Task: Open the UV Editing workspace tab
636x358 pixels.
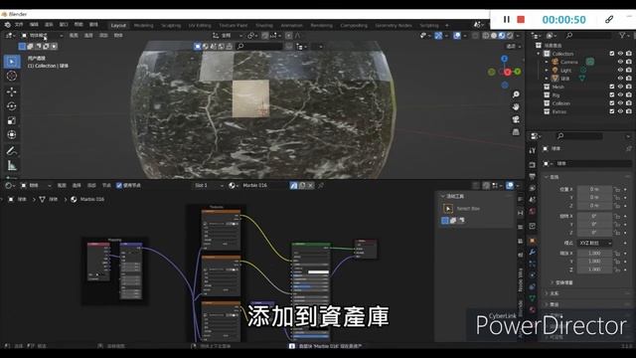Action: [200, 25]
